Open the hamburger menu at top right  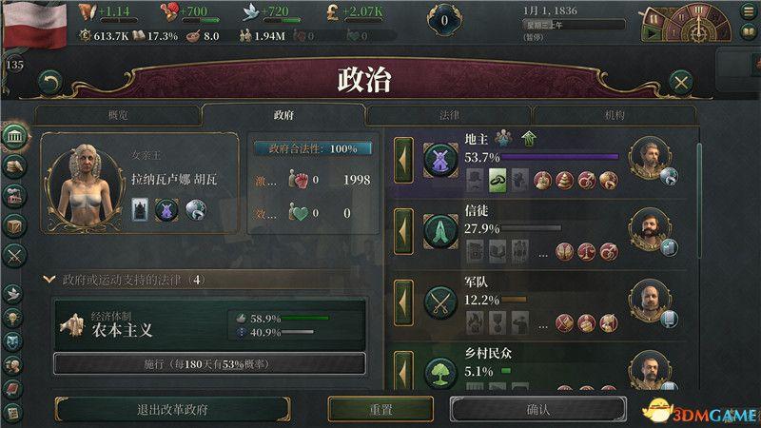[x=750, y=11]
